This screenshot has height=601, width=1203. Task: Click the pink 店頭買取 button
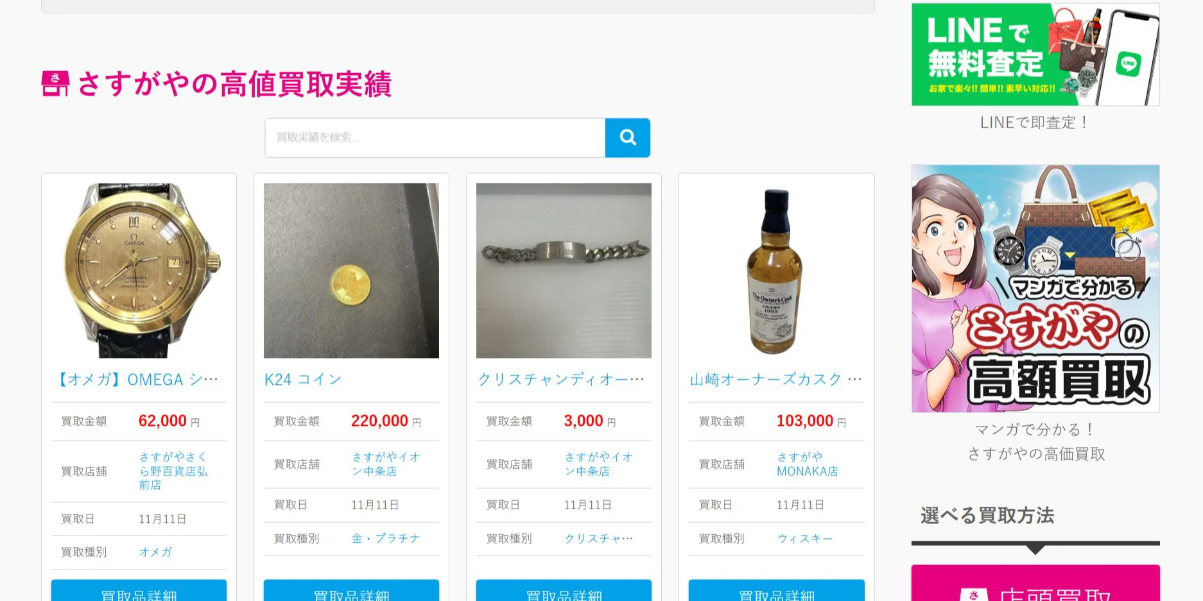[x=1035, y=583]
